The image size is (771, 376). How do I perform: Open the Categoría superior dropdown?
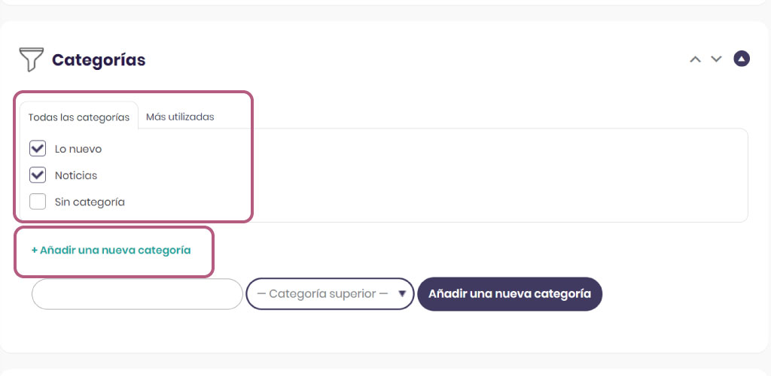point(330,294)
